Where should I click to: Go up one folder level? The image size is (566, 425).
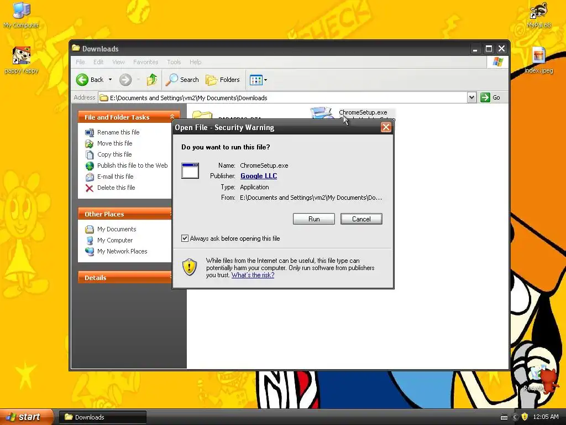pyautogui.click(x=152, y=80)
